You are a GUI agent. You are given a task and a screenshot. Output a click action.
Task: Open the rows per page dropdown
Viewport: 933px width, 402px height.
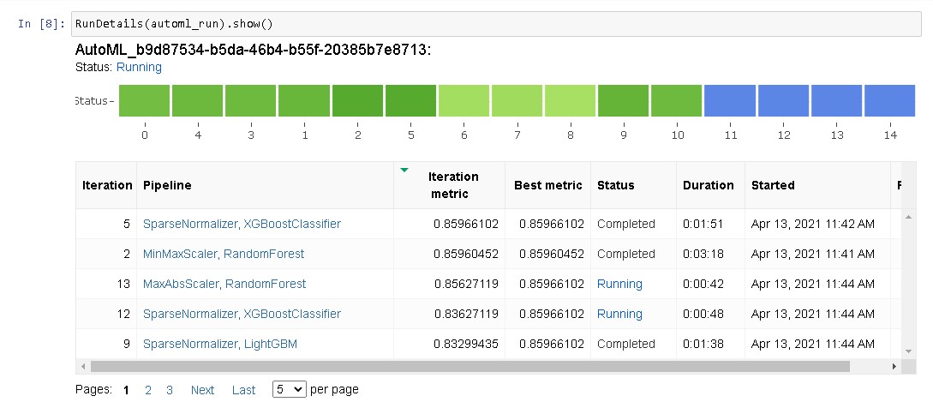click(x=290, y=389)
